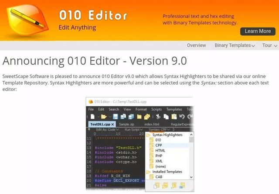Click the triangle icon right of Syntax: CPP
Image resolution: width=279 pixels, height=194 pixels.
tap(174, 129)
